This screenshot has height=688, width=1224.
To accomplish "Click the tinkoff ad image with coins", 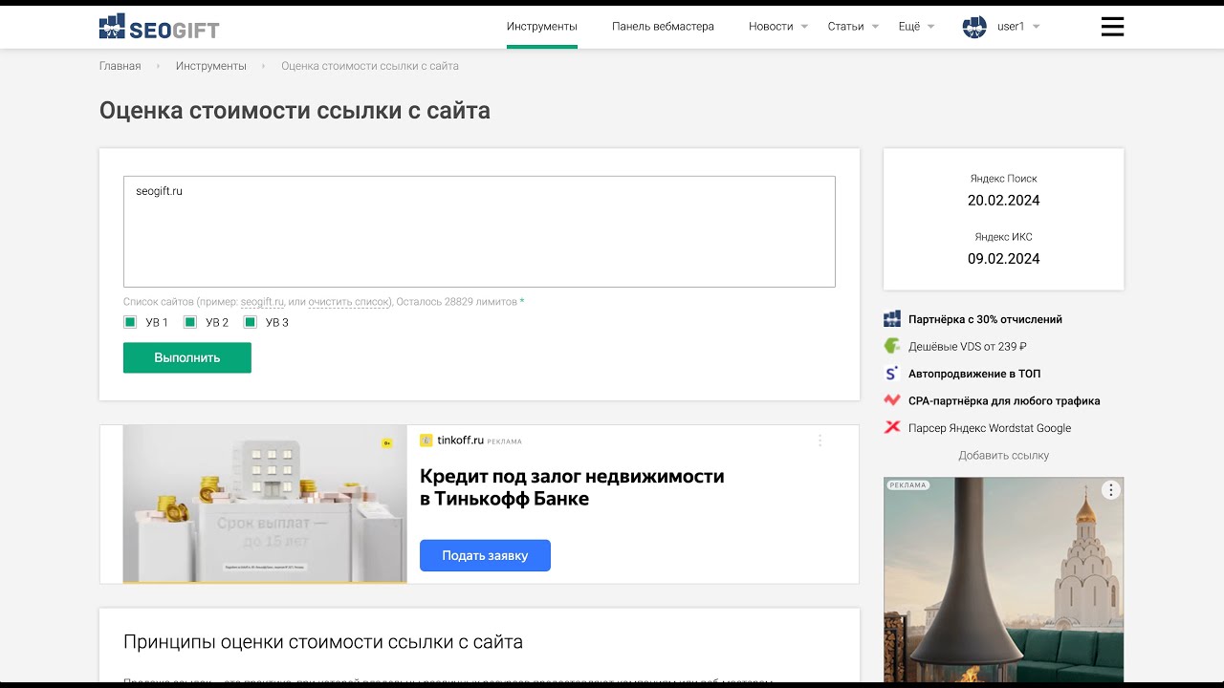I will (265, 505).
